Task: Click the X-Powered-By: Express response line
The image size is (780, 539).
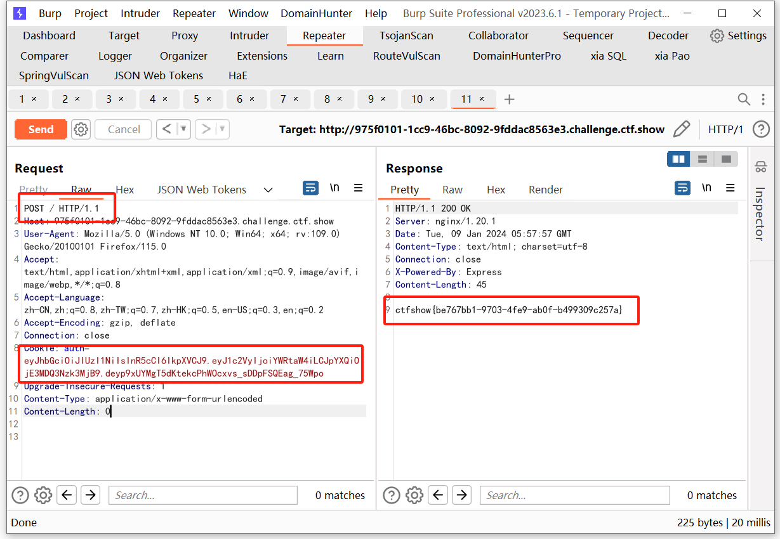Action: click(x=448, y=272)
